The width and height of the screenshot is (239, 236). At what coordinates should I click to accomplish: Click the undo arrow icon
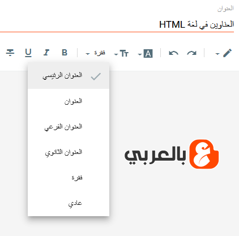173,53
